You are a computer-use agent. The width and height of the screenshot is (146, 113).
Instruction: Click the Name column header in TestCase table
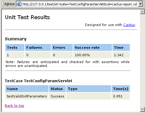point(27,89)
